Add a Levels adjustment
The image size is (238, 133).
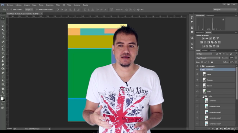tap(207, 38)
